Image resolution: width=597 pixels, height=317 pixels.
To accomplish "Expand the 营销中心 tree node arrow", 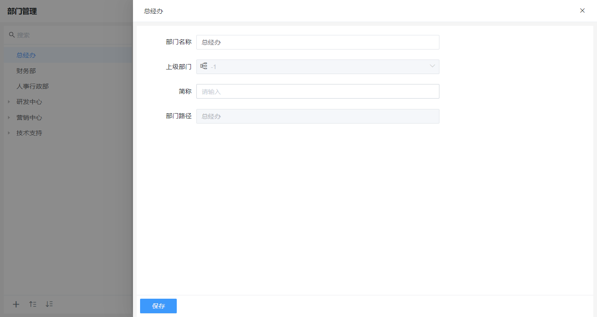I will point(9,118).
